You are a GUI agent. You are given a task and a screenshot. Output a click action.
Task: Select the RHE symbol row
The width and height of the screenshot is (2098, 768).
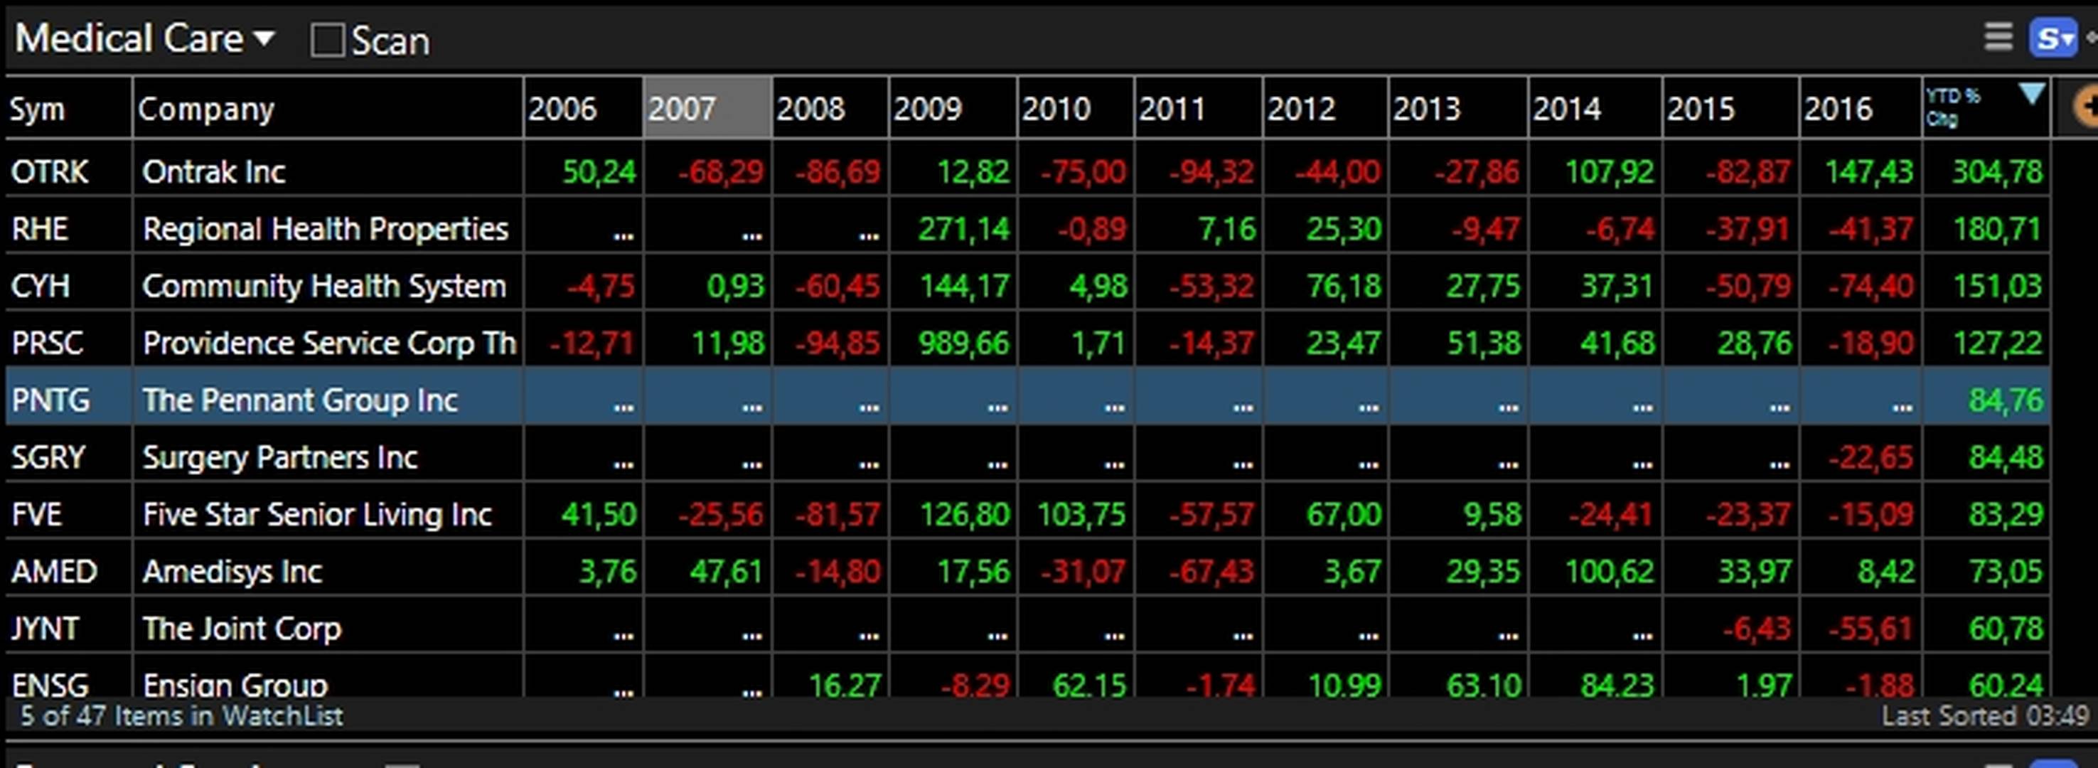(x=40, y=229)
